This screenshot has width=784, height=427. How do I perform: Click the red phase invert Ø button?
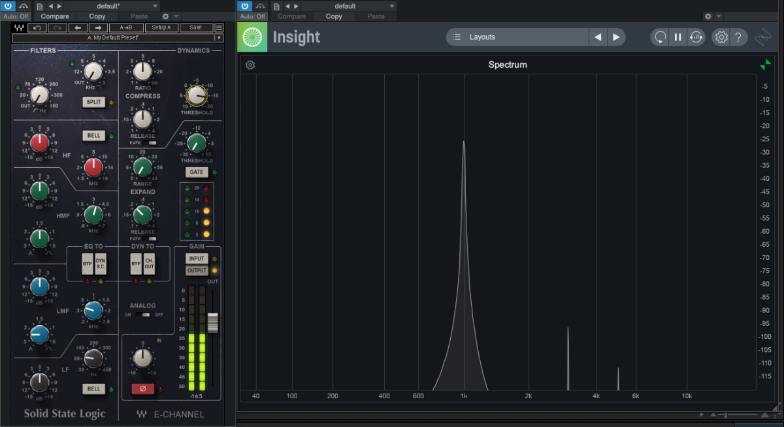coord(143,389)
